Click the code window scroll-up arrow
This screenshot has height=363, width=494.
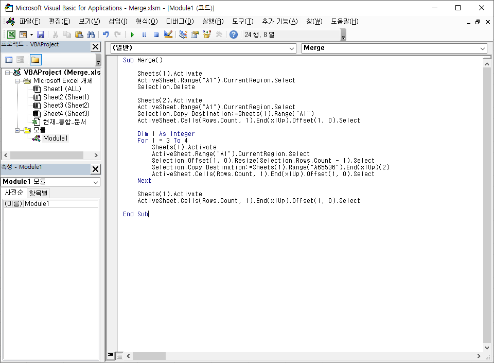[487, 64]
